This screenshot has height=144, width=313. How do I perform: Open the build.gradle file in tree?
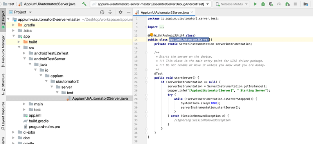click(x=38, y=121)
